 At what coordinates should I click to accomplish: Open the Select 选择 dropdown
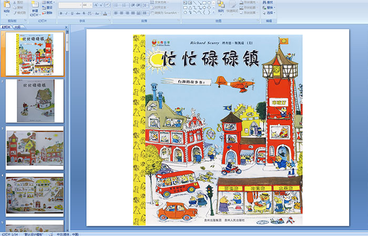(269, 13)
